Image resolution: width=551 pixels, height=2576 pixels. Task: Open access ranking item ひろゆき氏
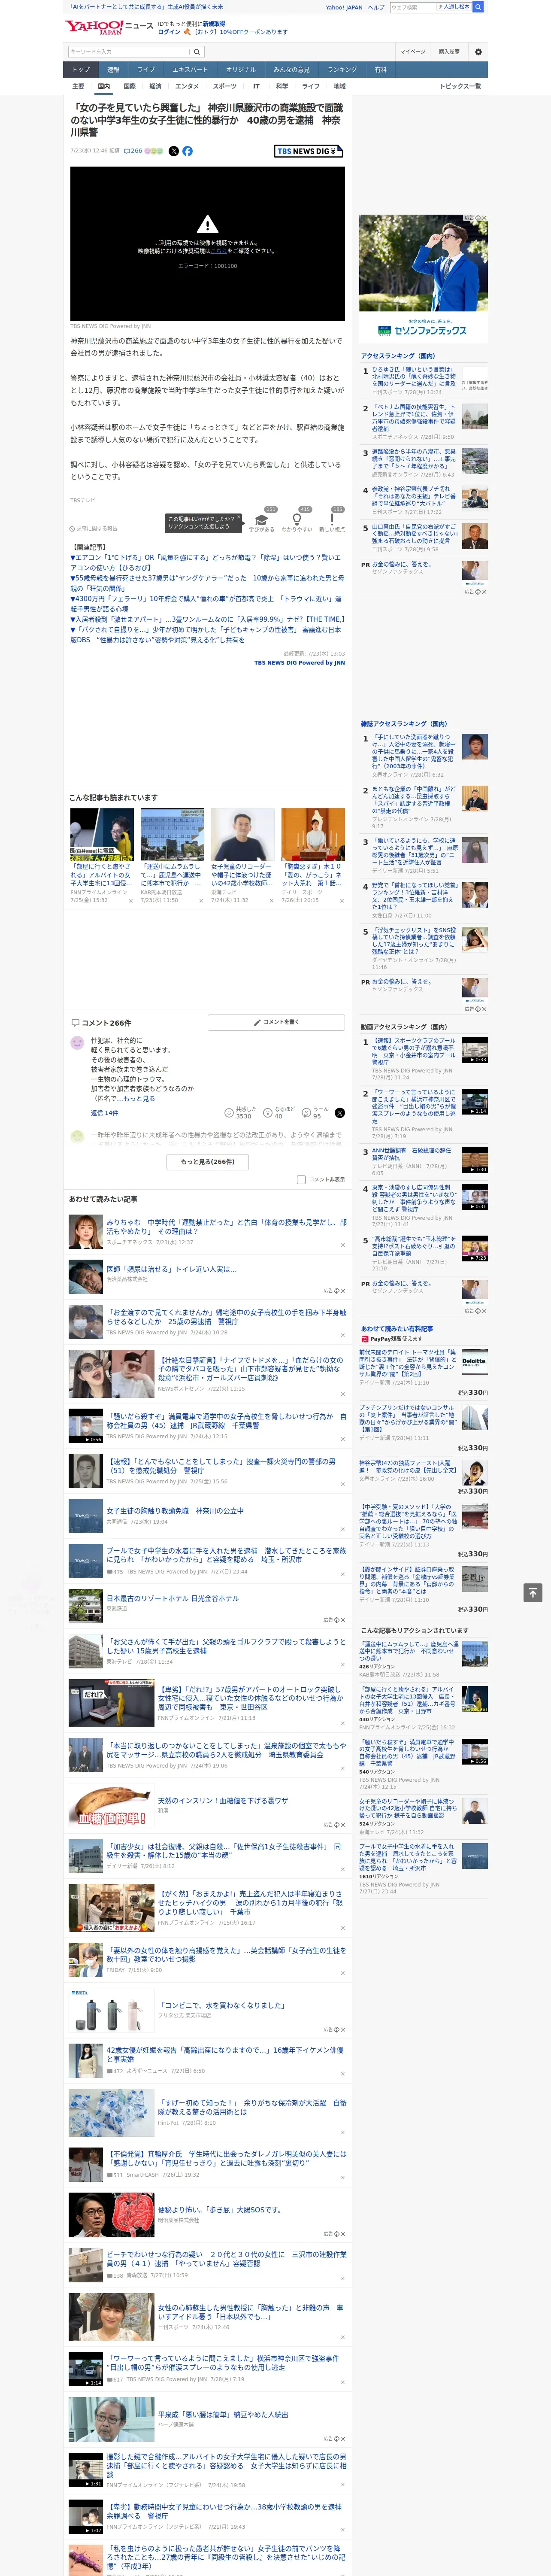click(414, 378)
